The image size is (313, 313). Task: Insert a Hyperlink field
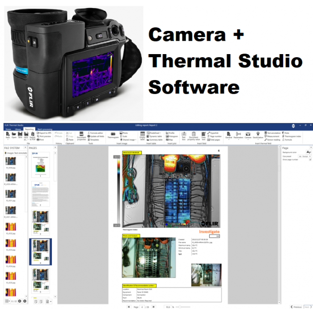coord(213,133)
